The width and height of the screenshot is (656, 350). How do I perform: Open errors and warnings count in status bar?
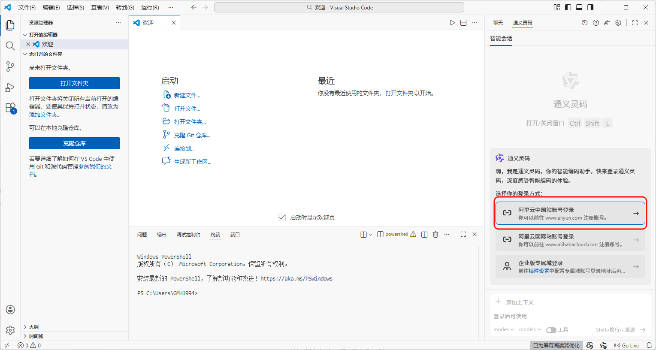(29, 345)
